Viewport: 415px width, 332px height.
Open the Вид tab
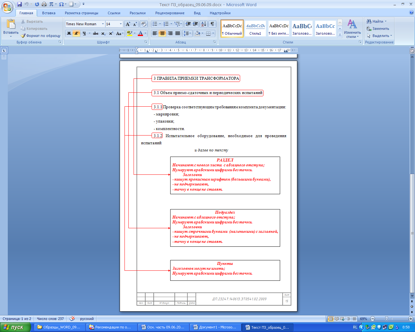(x=197, y=13)
